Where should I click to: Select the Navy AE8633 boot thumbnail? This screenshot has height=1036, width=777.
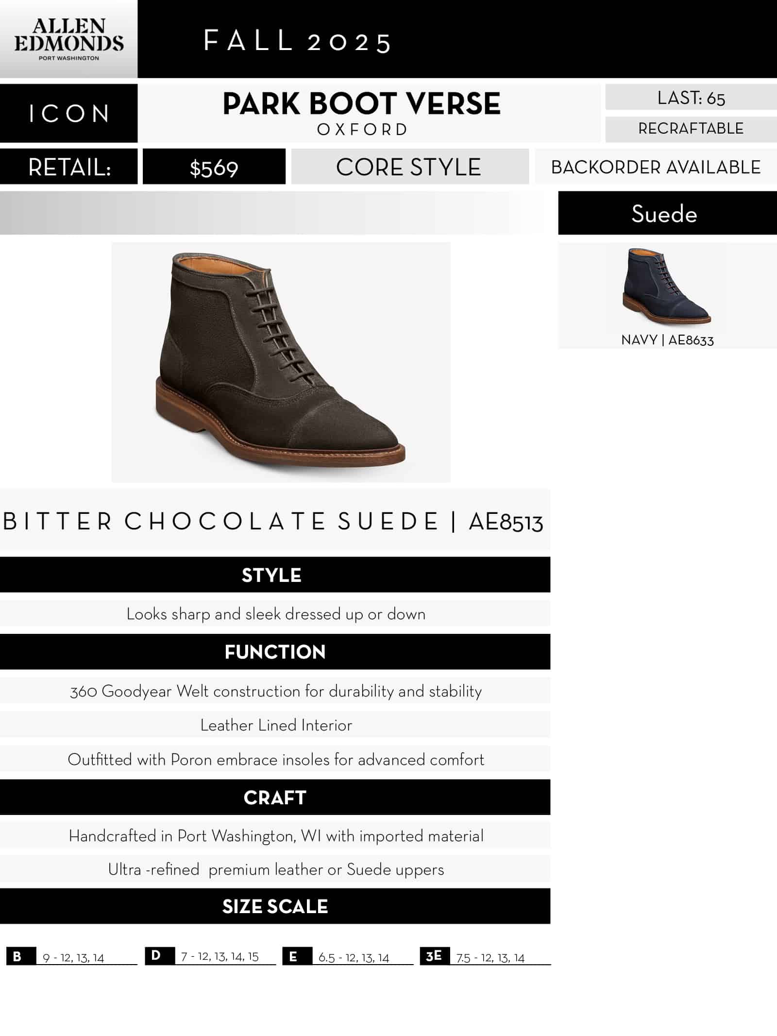click(666, 286)
